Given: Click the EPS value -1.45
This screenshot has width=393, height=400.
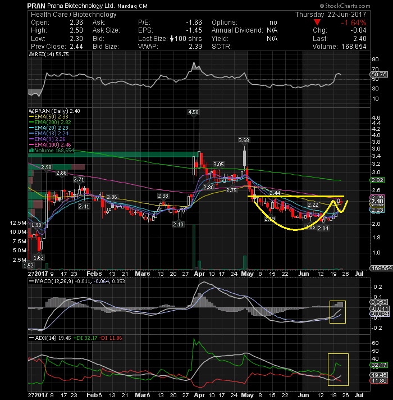Looking at the screenshot, I should coord(194,30).
